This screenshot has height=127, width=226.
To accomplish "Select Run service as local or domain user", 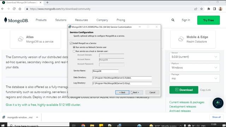I will coord(74,51).
